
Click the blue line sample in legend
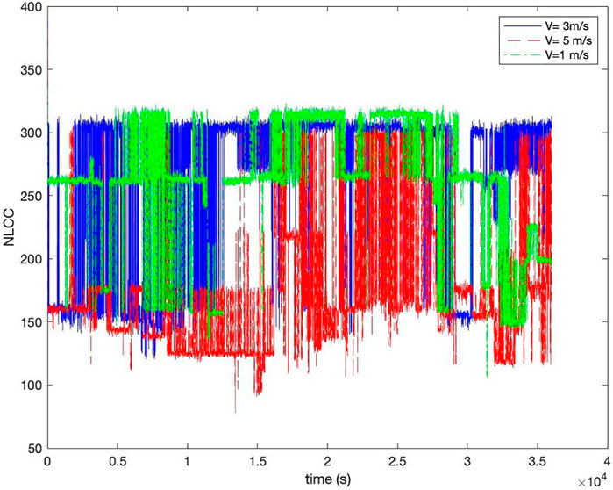click(x=522, y=26)
